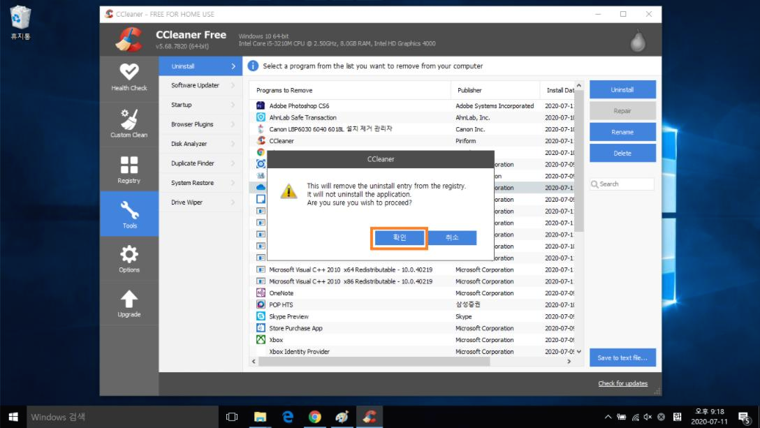Open the System Restore tool

coord(200,183)
